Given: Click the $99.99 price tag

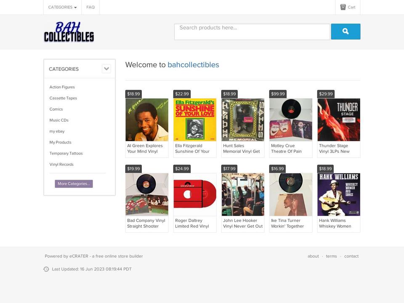Looking at the screenshot, I should 278,94.
